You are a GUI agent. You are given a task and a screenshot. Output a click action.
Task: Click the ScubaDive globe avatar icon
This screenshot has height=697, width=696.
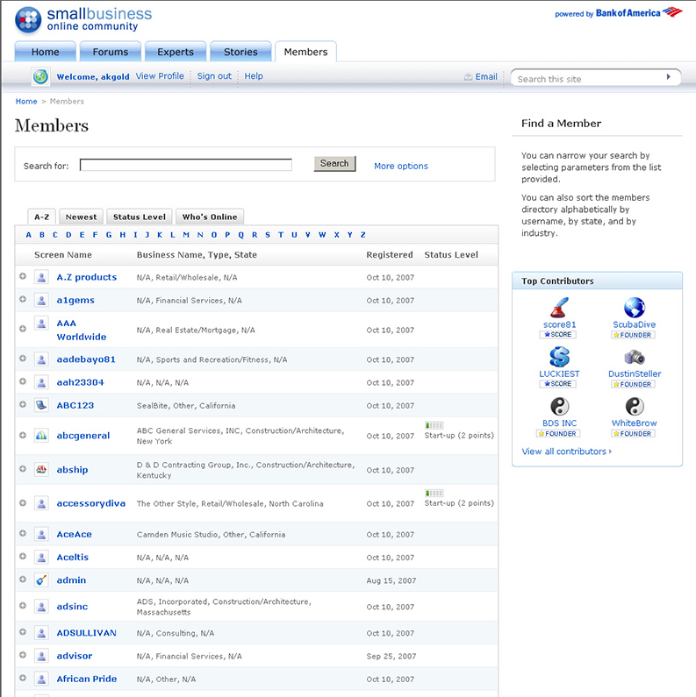click(634, 308)
